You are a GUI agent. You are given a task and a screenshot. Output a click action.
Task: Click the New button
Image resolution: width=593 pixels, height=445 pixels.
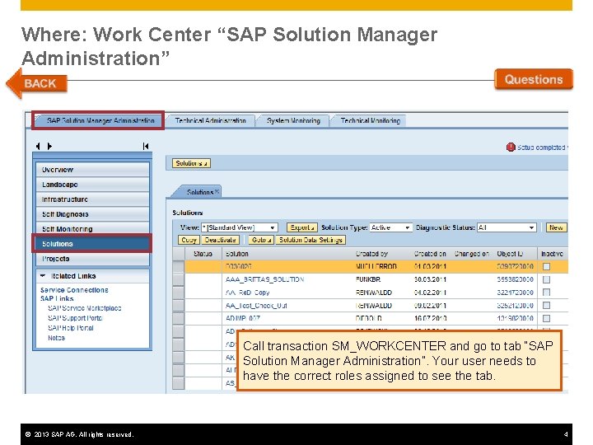[556, 227]
